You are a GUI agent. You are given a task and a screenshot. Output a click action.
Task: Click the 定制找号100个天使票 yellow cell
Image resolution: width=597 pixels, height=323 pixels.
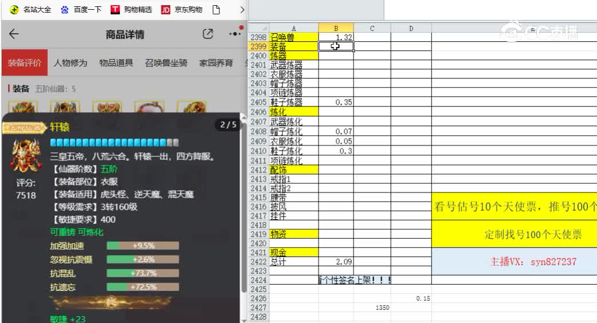[x=514, y=234]
